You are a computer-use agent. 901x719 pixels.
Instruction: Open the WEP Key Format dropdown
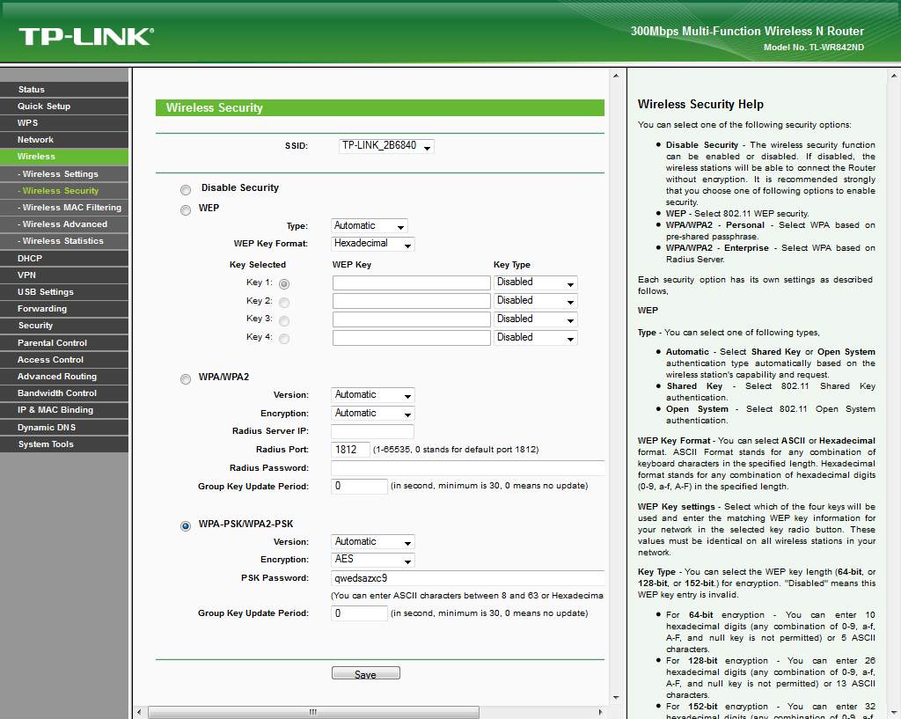(373, 244)
